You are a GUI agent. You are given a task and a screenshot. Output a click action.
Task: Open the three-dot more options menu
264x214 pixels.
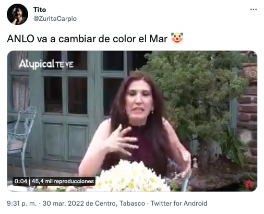254,9
